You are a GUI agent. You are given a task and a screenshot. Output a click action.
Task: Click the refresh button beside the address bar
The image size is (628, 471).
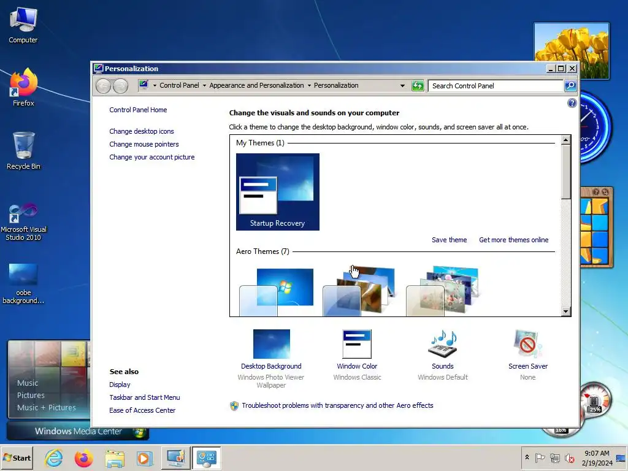(418, 86)
